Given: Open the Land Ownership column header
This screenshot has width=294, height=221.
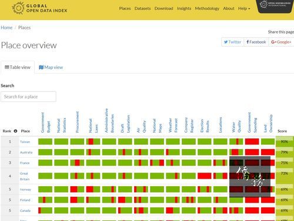Looking at the screenshot, I should [x=268, y=124].
